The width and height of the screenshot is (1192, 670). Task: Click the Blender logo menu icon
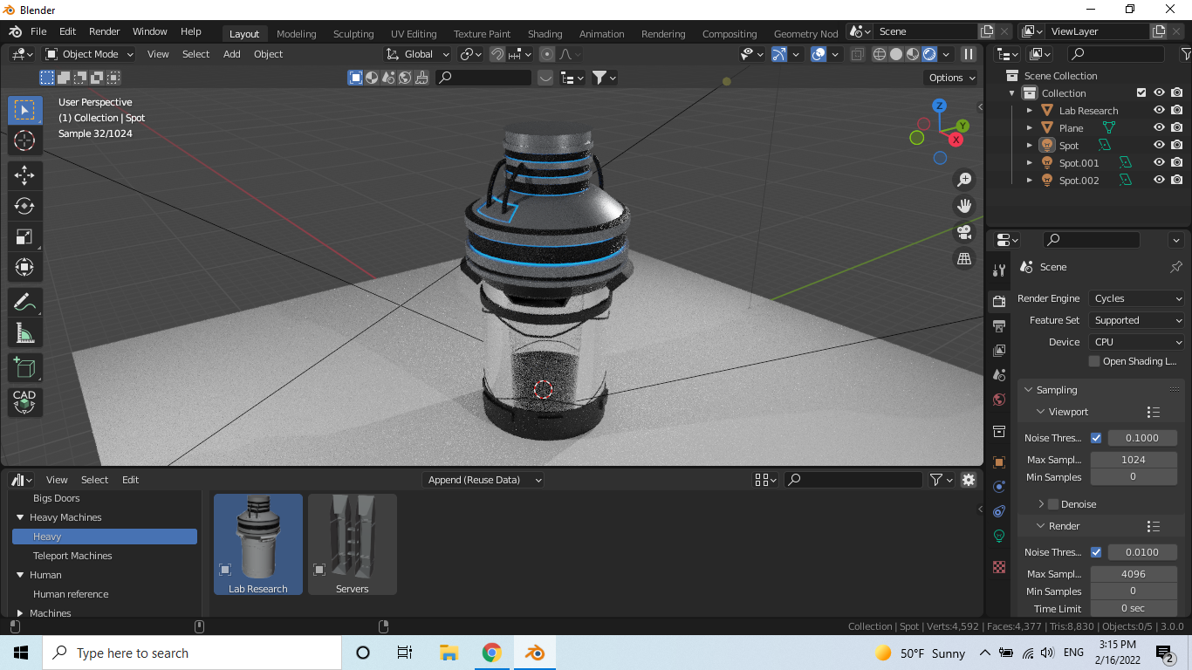tap(15, 31)
